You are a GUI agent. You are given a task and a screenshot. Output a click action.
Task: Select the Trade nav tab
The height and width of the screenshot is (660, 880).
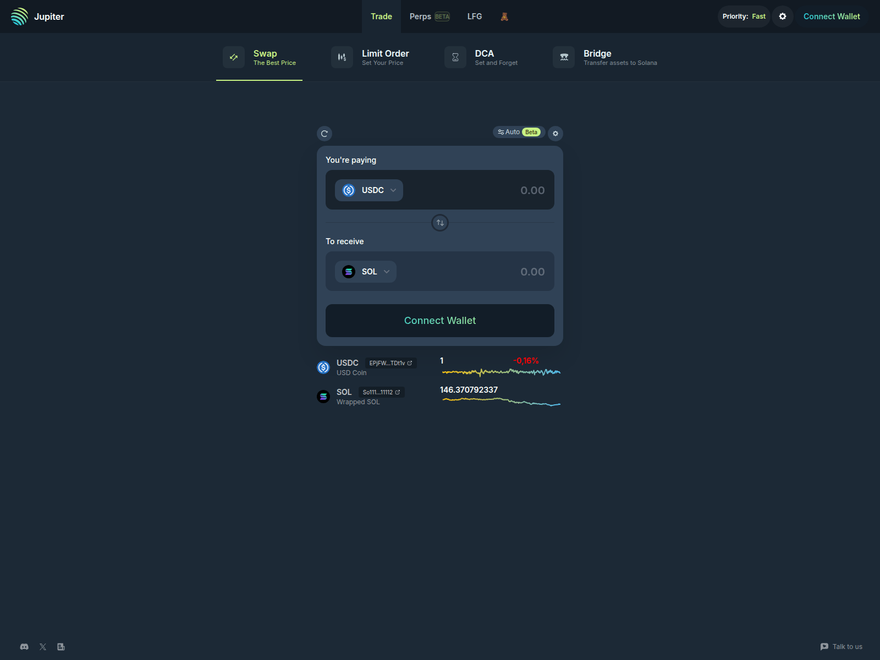[x=381, y=16]
